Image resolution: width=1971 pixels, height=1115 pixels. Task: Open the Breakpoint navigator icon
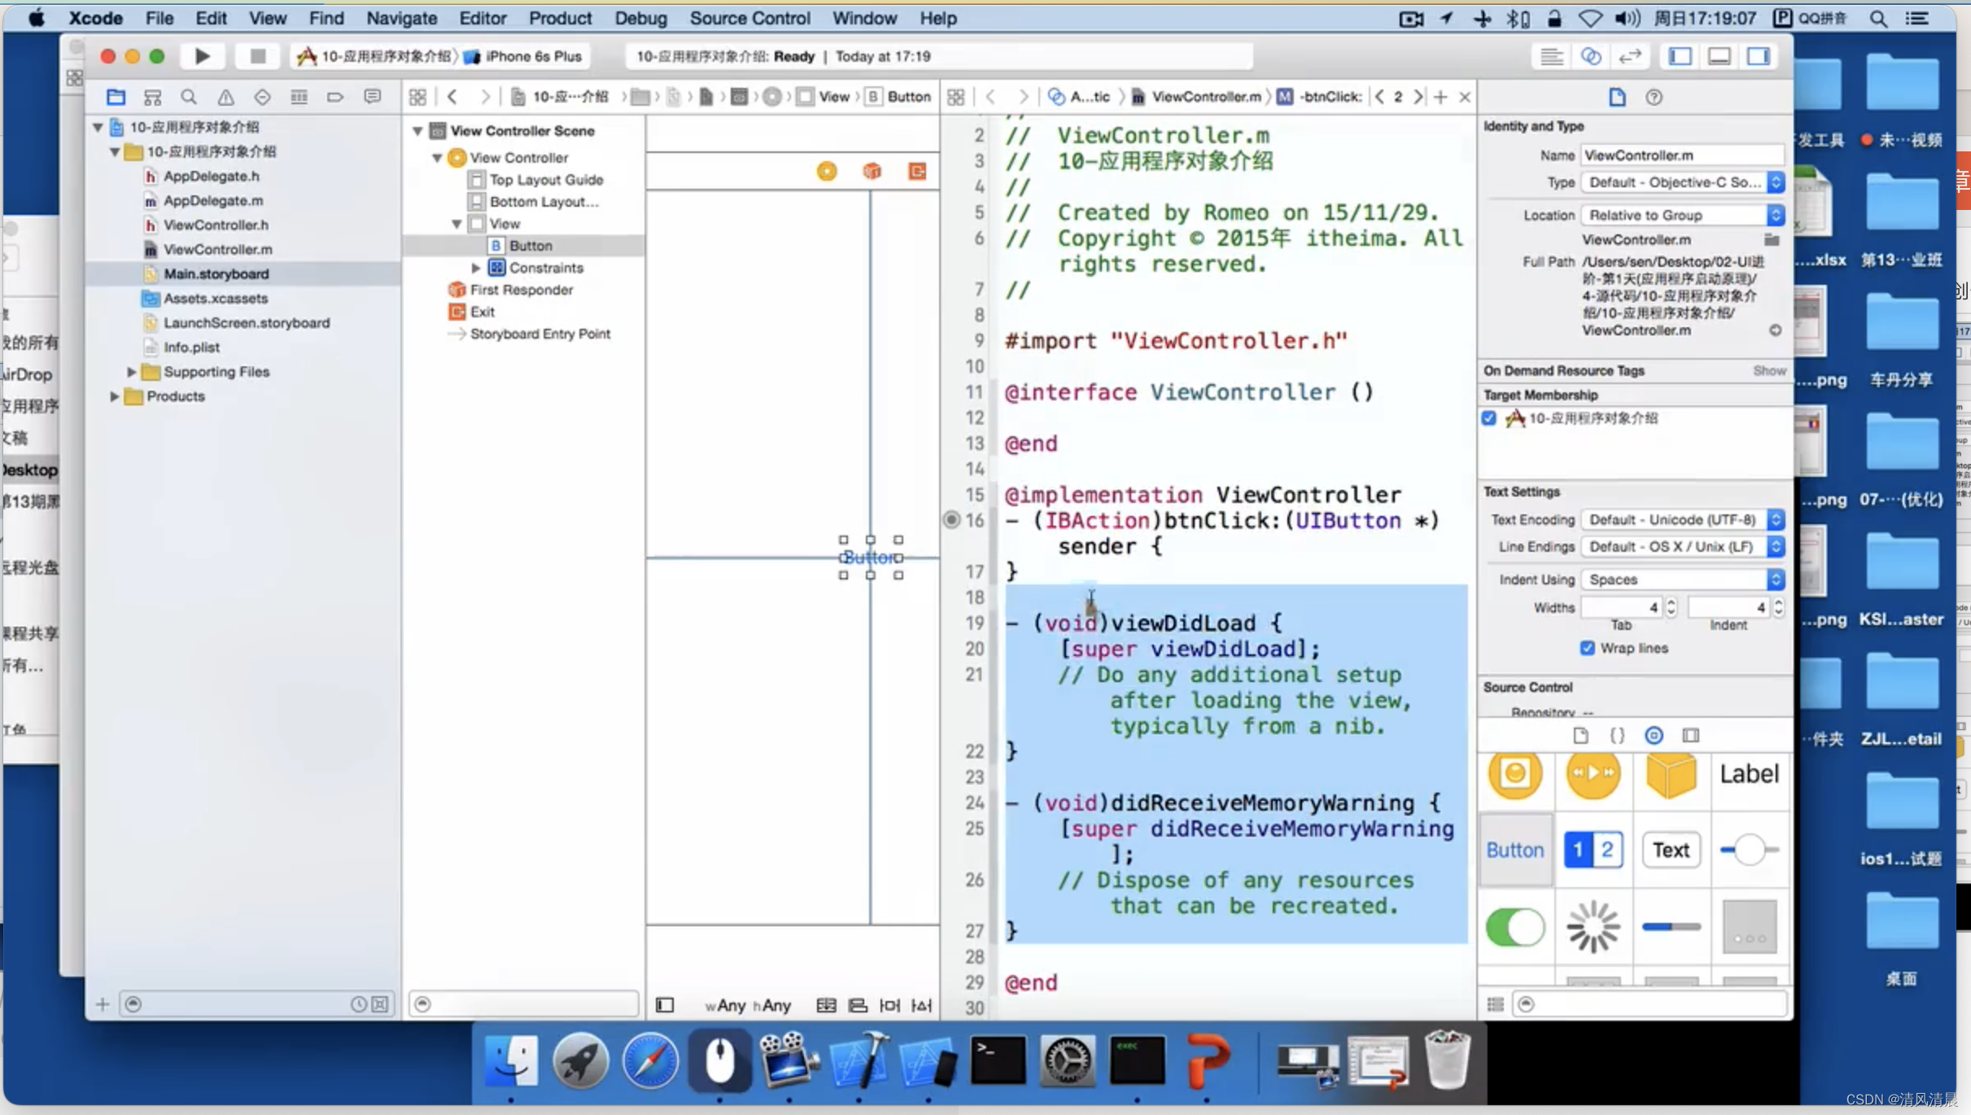tap(335, 97)
